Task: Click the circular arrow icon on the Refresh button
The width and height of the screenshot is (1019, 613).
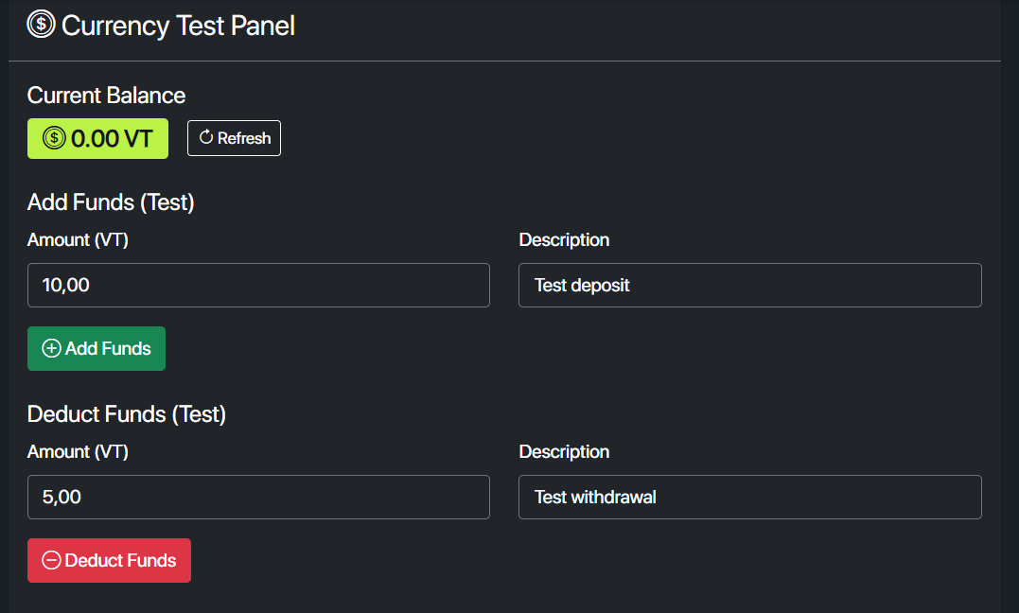Action: pos(206,138)
